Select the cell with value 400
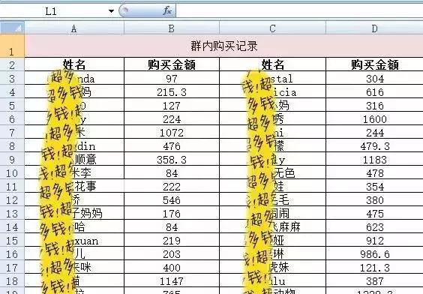Viewport: 423px width, 294px height. [172, 267]
